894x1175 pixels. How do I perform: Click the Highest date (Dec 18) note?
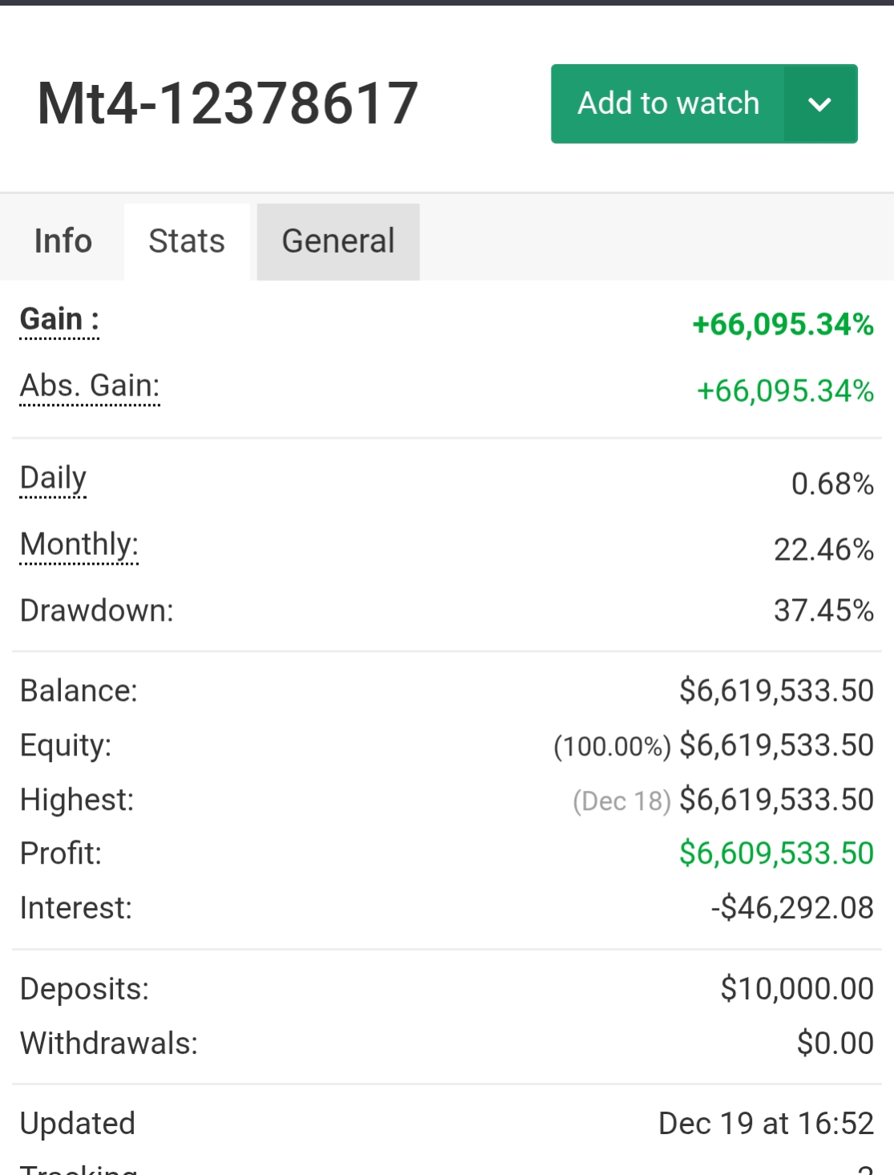pyautogui.click(x=621, y=800)
